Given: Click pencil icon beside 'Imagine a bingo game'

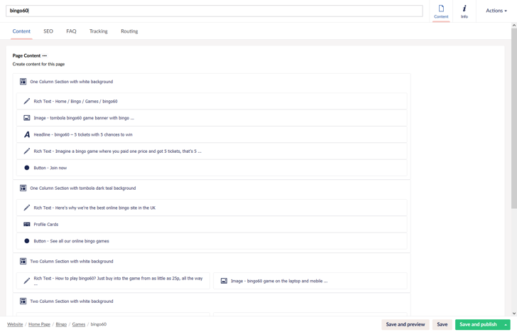Looking at the screenshot, I should (27, 151).
